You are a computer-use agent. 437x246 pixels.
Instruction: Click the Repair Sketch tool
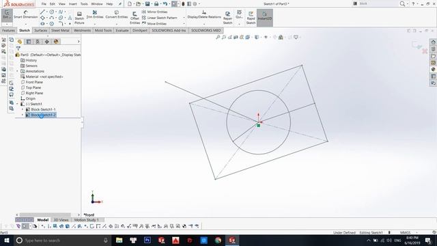pos(227,18)
